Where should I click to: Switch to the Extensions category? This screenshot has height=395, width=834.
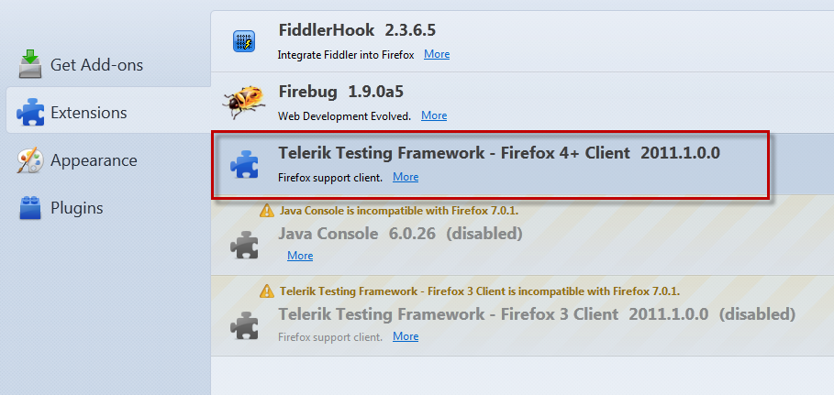pos(88,113)
